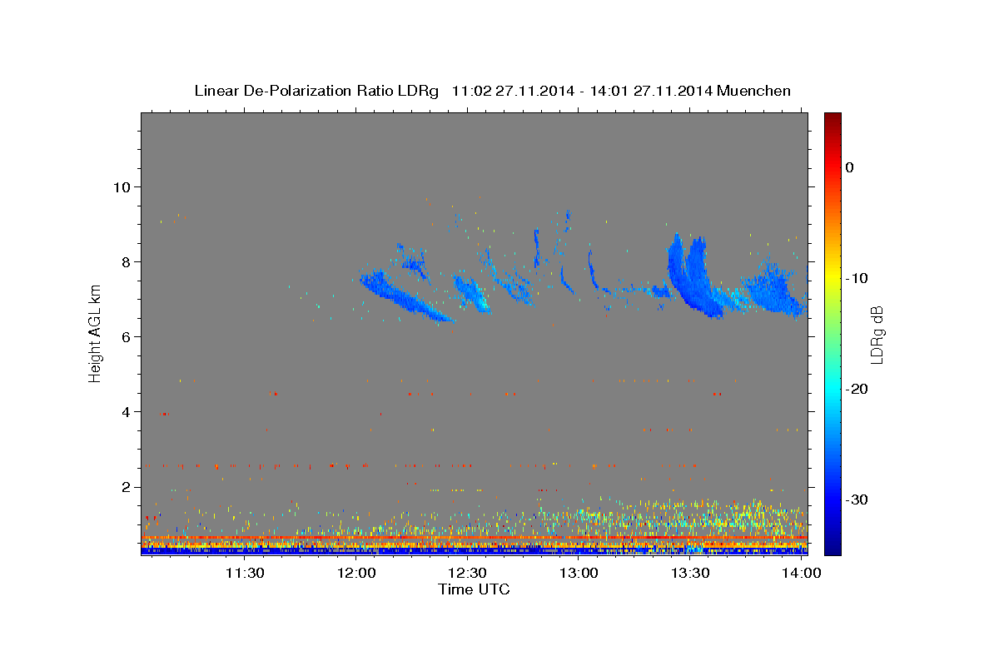Click the 'Time UTC' x-axis label
This screenshot has width=999, height=666.
[474, 589]
